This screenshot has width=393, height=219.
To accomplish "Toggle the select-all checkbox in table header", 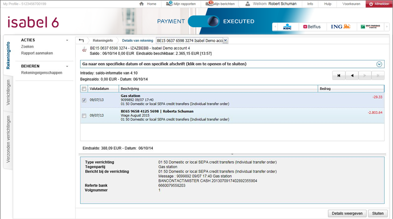I will pyautogui.click(x=84, y=89).
